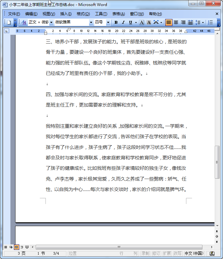The image size is (223, 259).
Task: Open the 插入(I) menu
Action: point(66,14)
